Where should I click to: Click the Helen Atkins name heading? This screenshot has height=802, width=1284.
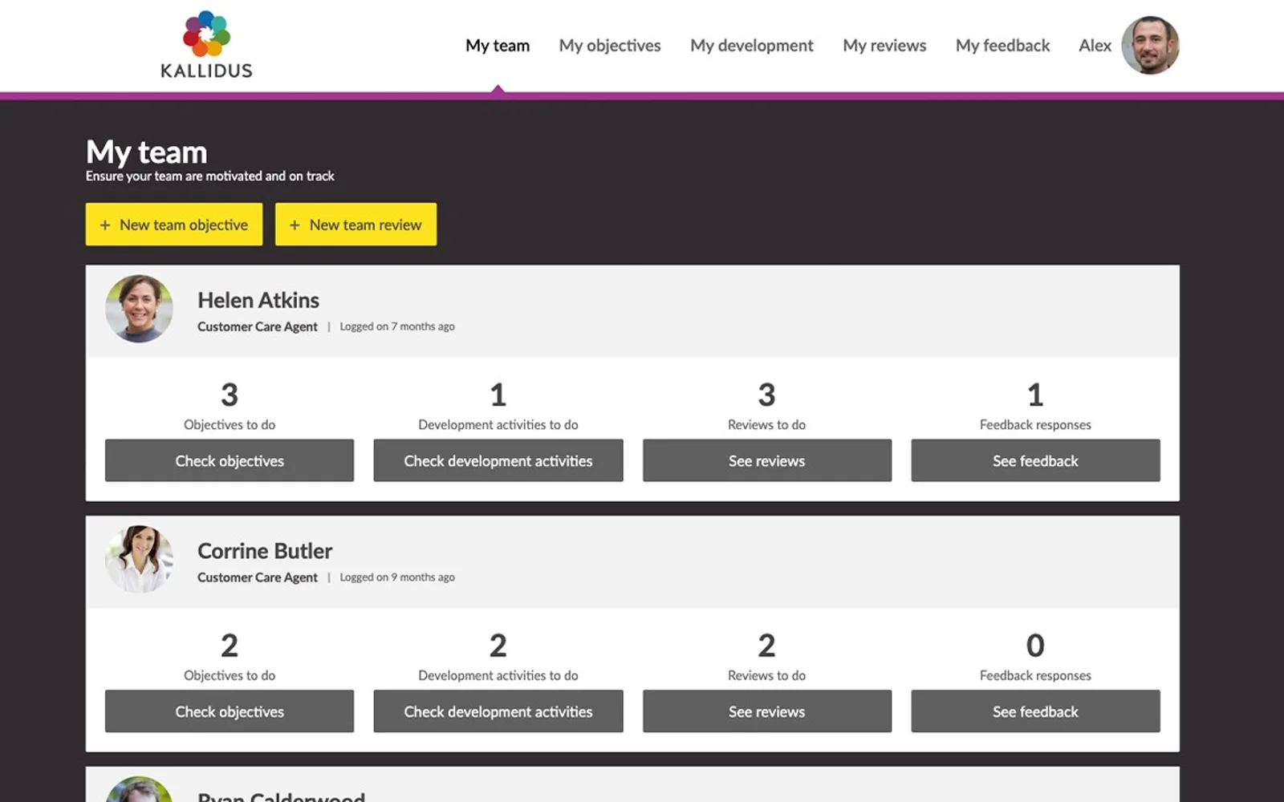point(258,300)
